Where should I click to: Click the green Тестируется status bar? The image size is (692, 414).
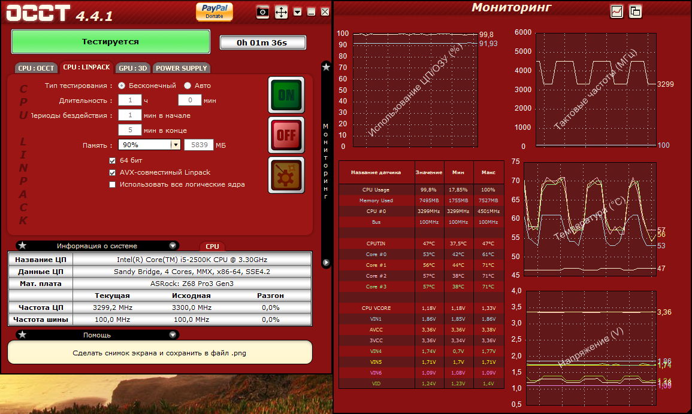click(110, 42)
